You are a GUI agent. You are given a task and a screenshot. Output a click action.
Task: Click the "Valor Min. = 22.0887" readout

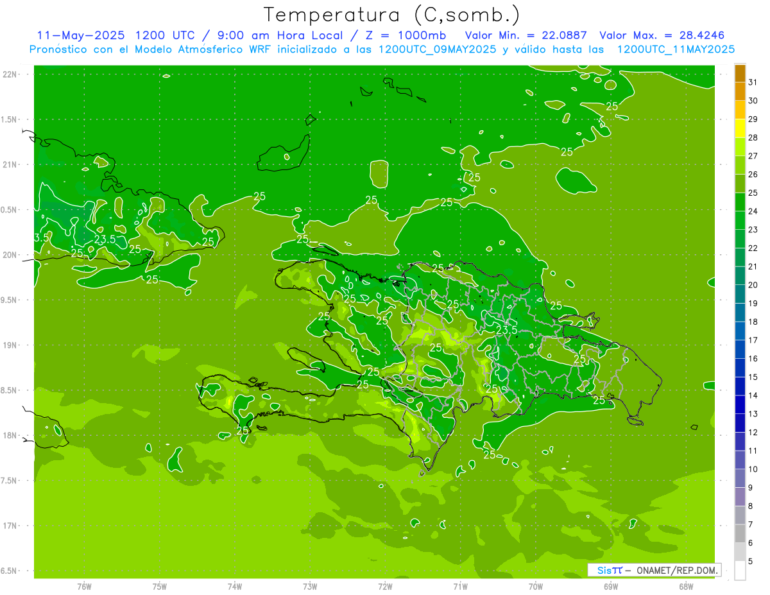click(x=526, y=35)
